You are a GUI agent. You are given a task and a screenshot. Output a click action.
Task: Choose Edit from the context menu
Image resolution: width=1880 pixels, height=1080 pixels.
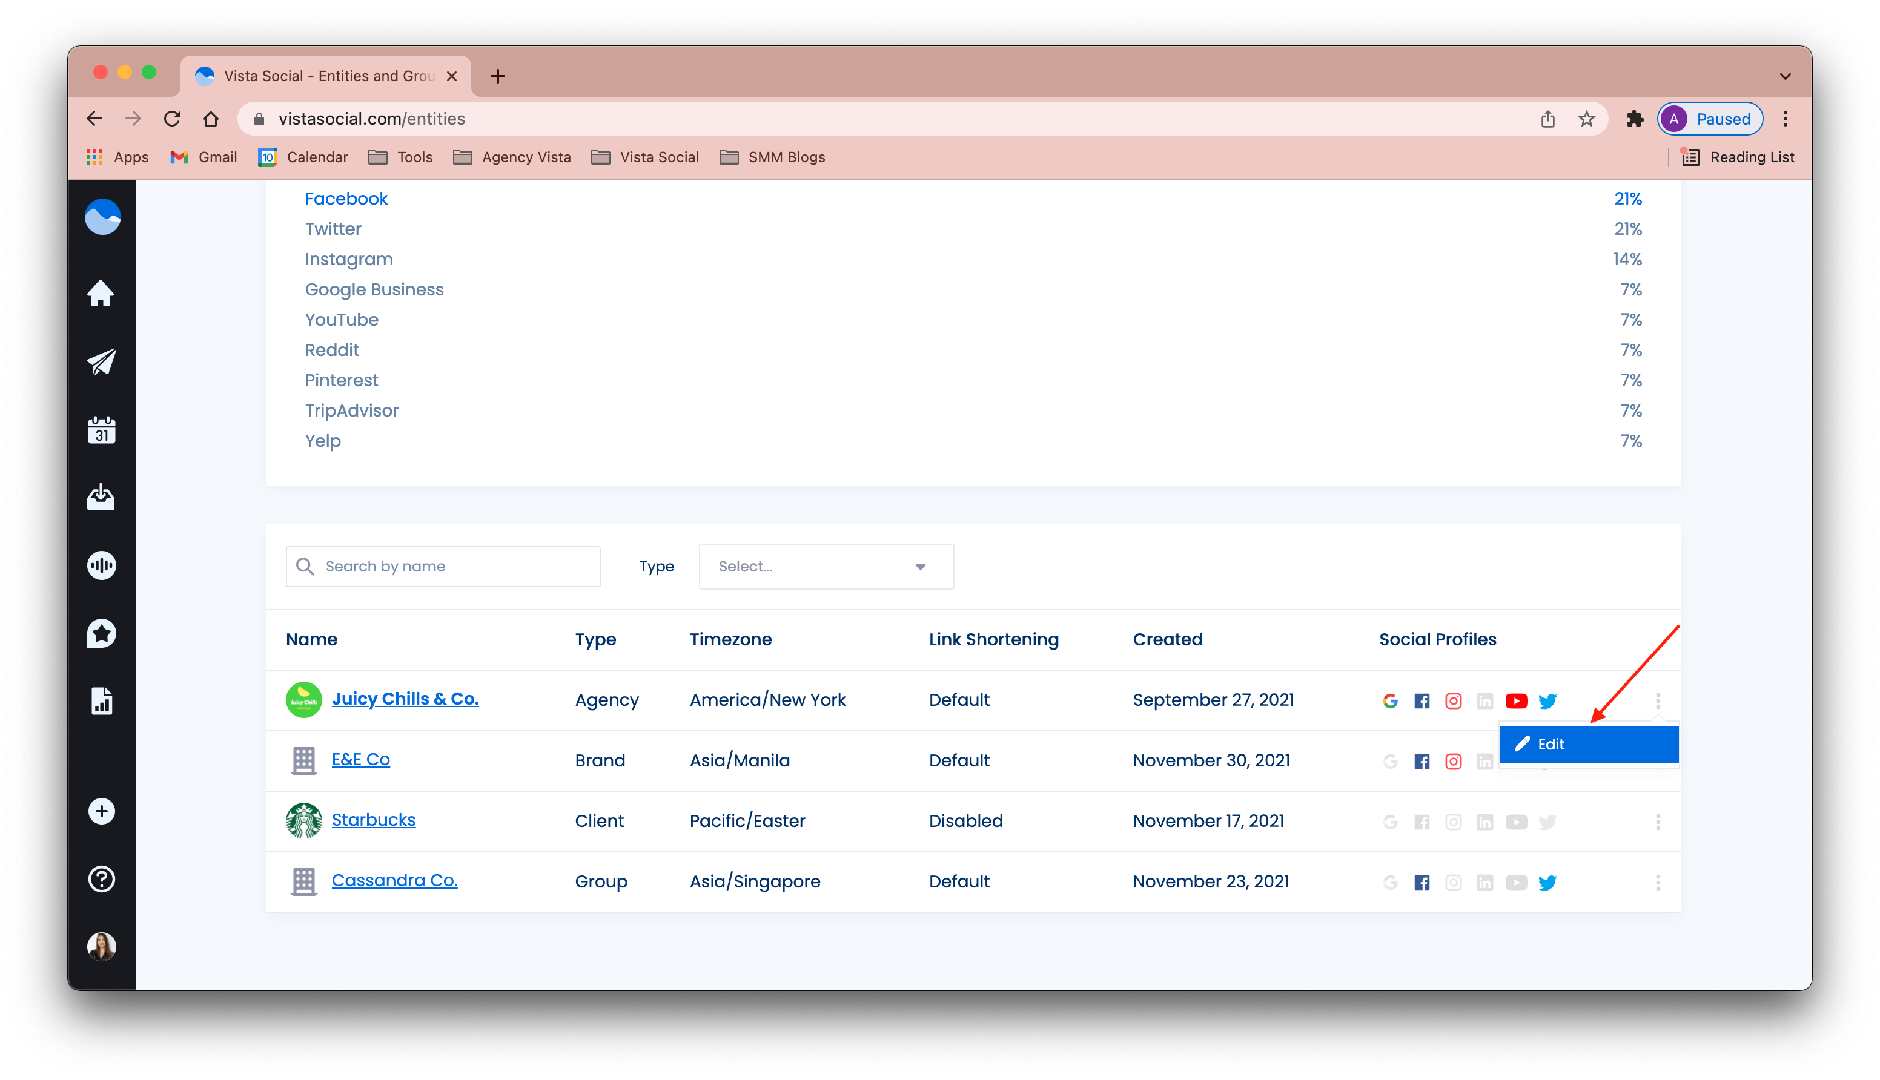[x=1589, y=744]
